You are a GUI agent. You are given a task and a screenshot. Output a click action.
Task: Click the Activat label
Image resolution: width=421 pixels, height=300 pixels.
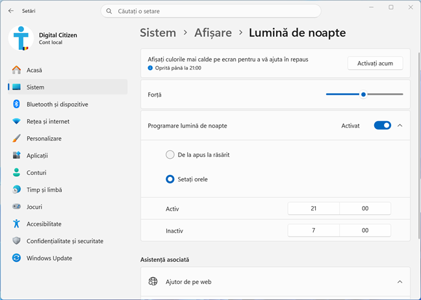point(350,126)
